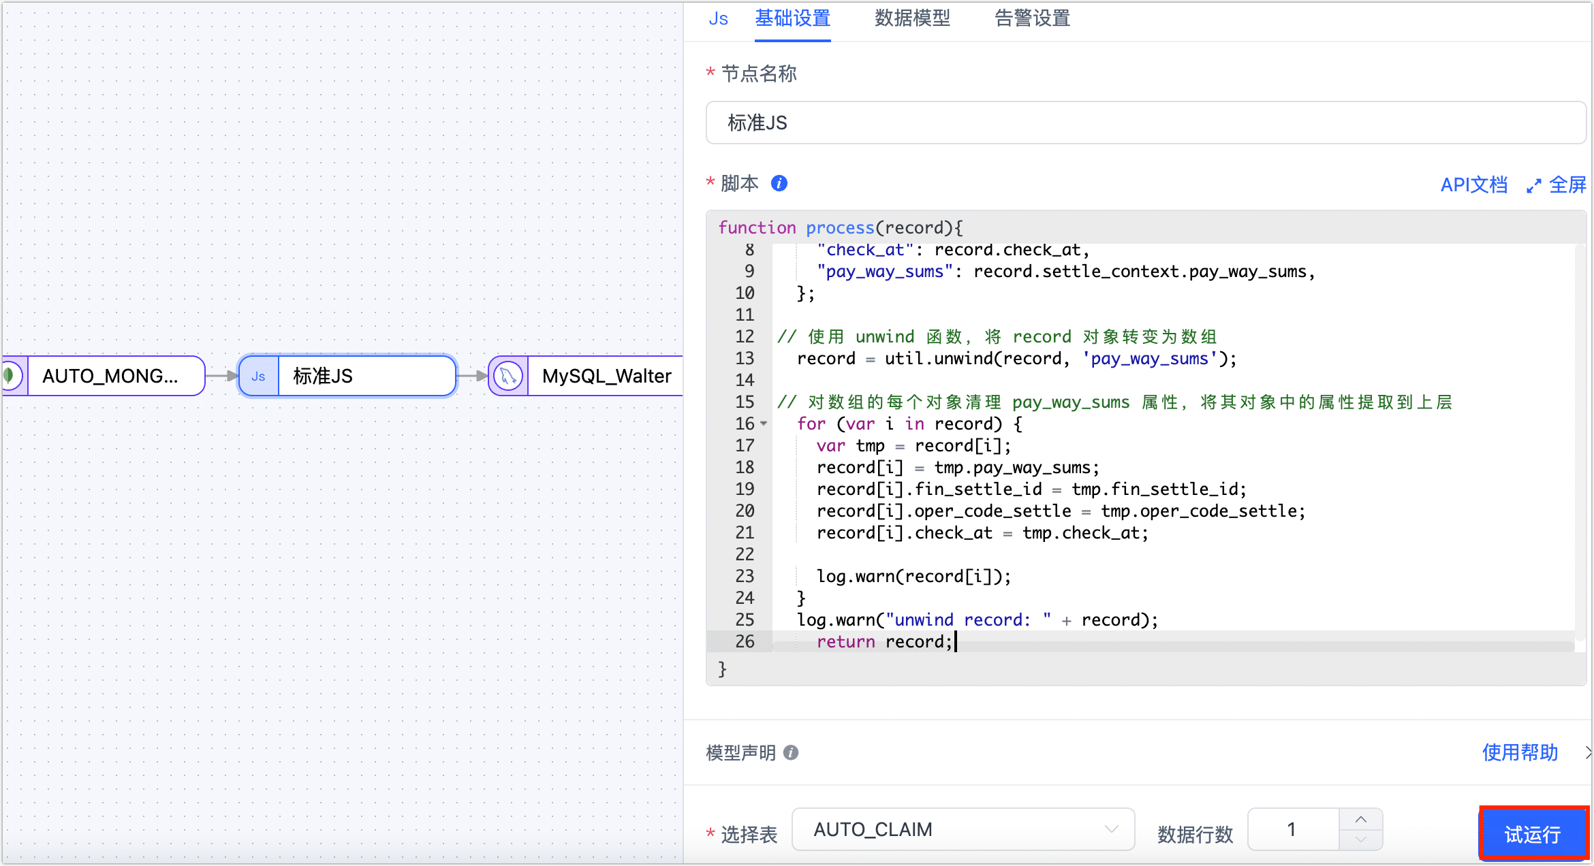The height and width of the screenshot is (866, 1594).
Task: Click the info icon next to 脚本
Action: (x=779, y=183)
